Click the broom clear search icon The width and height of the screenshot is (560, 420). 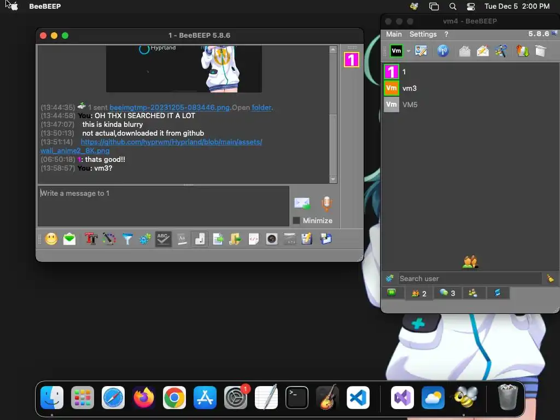pos(550,278)
